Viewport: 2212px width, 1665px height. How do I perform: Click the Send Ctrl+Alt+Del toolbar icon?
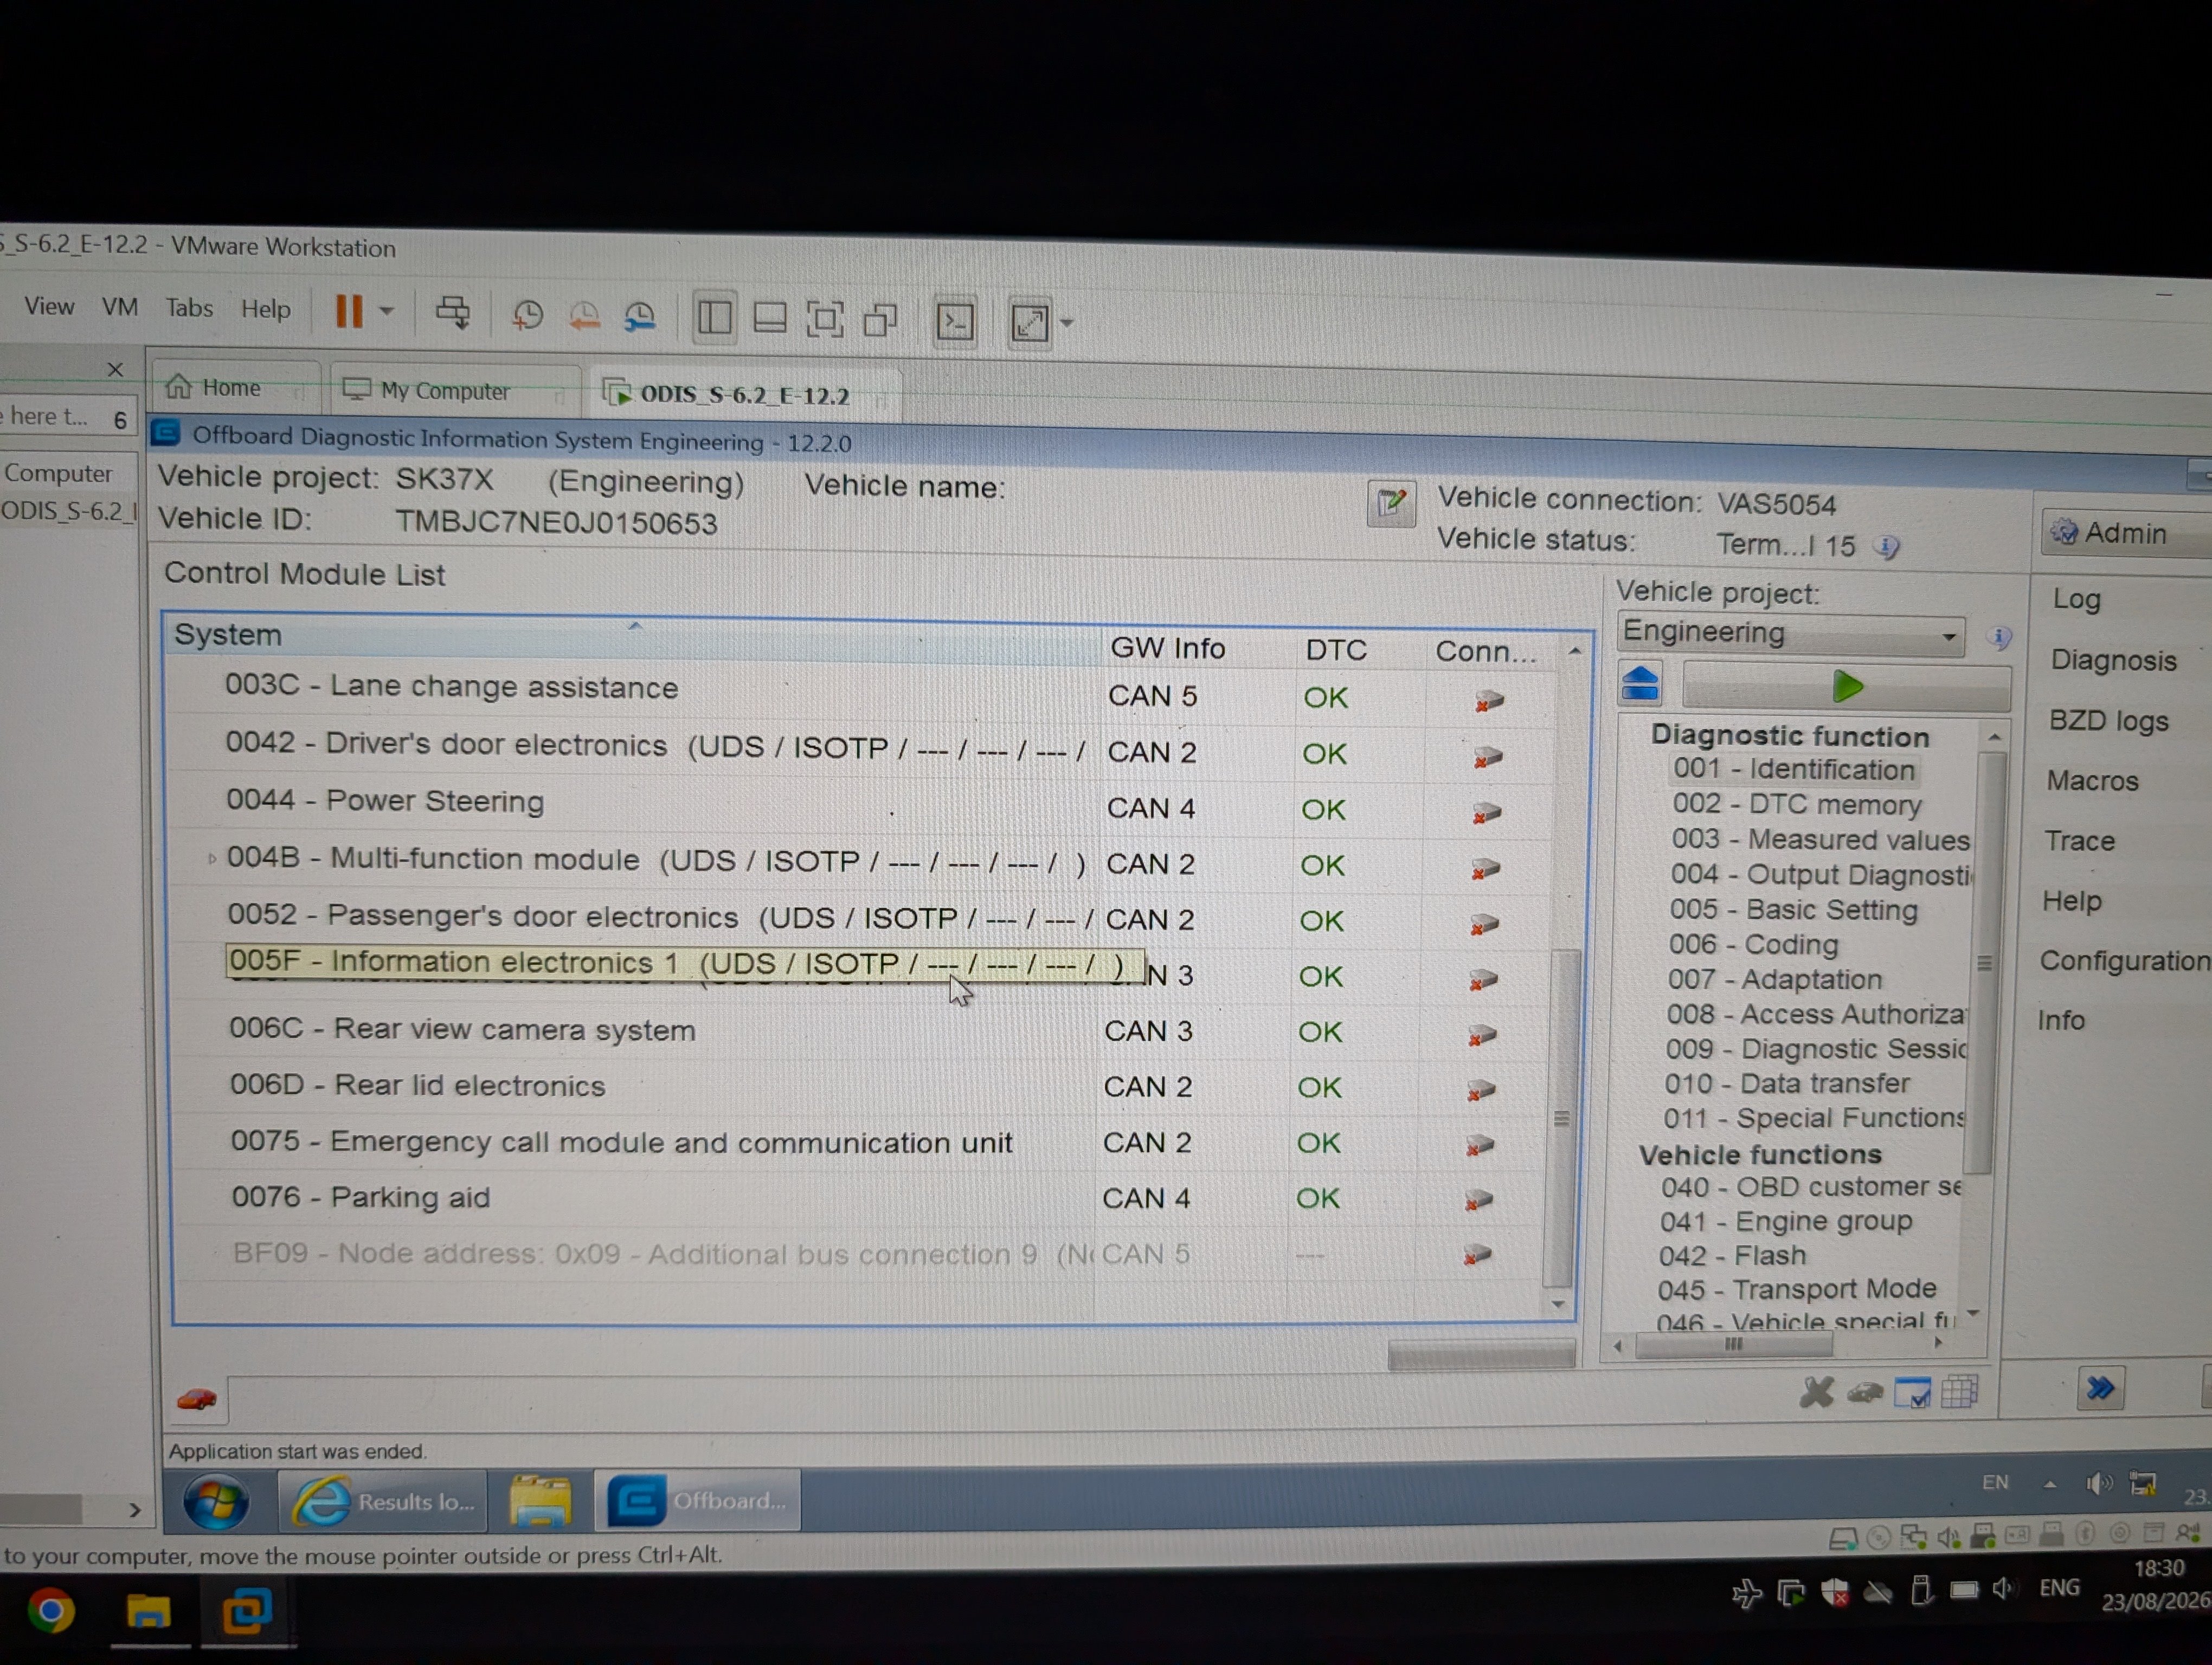coord(453,314)
